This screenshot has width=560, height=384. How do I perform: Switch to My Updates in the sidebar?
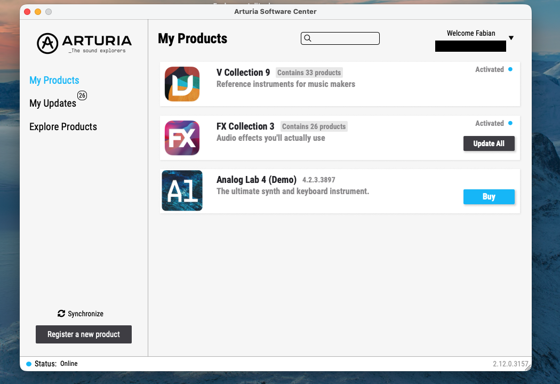pos(51,103)
